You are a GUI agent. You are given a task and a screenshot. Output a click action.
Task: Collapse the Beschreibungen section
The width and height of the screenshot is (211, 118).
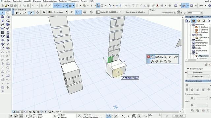coord(188,69)
